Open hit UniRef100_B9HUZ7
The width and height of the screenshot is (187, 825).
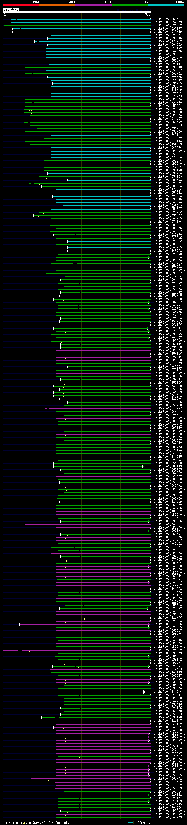168,35
